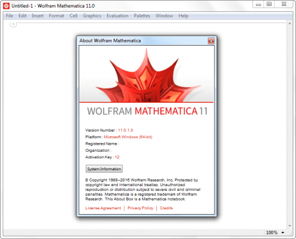Minimize the Mathematica window
Screen dimensions: 296x239
(258, 4)
